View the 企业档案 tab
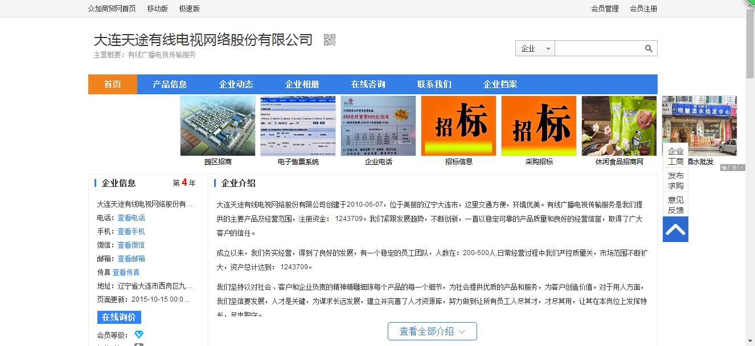Image resolution: width=755 pixels, height=346 pixels. (500, 84)
